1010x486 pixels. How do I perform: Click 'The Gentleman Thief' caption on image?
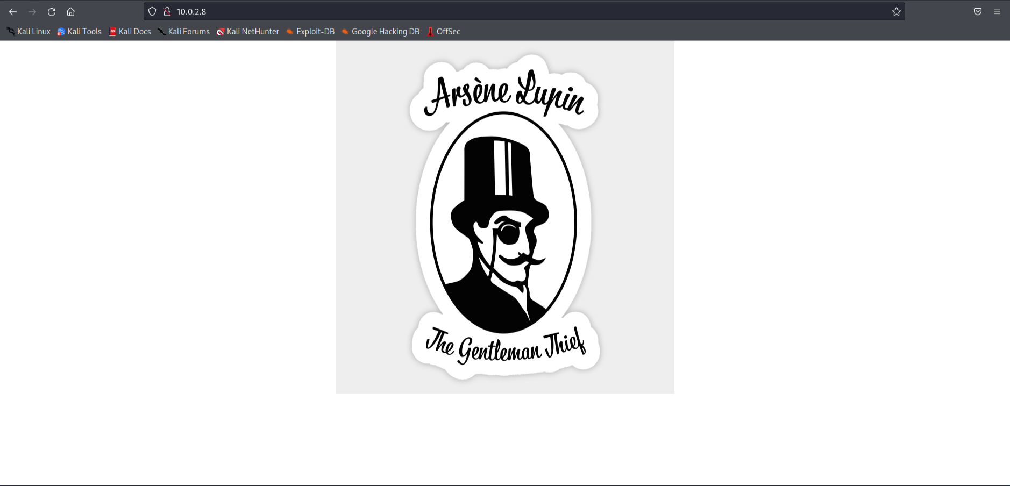pos(505,346)
